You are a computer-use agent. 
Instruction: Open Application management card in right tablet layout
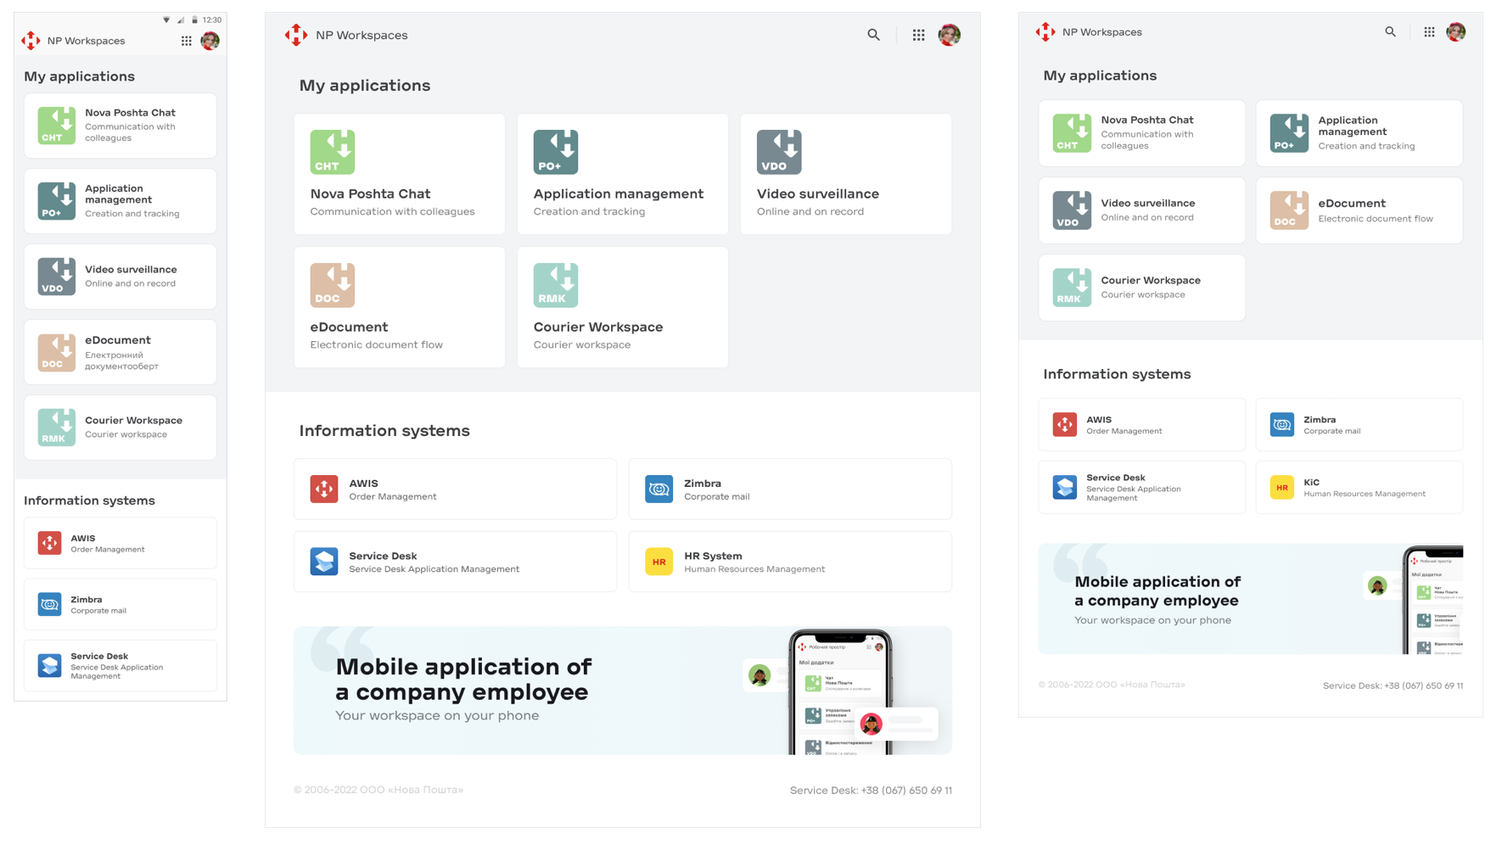coord(1359,133)
